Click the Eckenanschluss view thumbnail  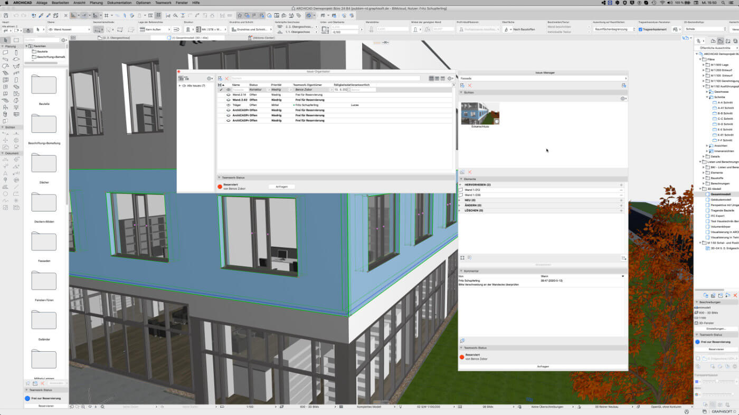pyautogui.click(x=480, y=112)
